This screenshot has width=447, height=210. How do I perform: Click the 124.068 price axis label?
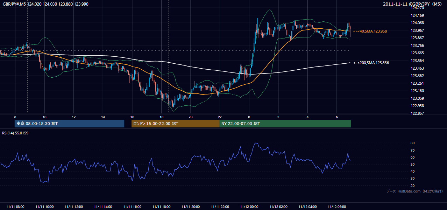[417, 23]
